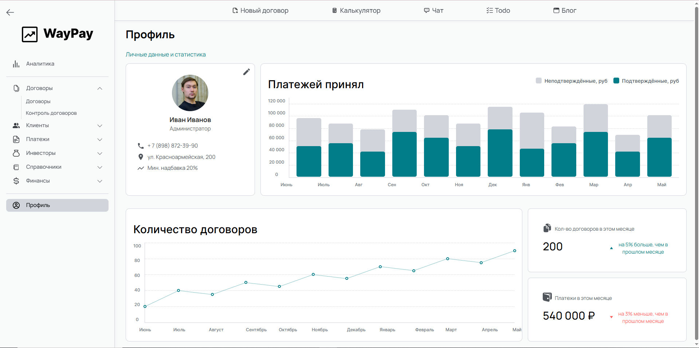This screenshot has height=348, width=699.
Task: Click the Платежи file icon
Action: [16, 139]
